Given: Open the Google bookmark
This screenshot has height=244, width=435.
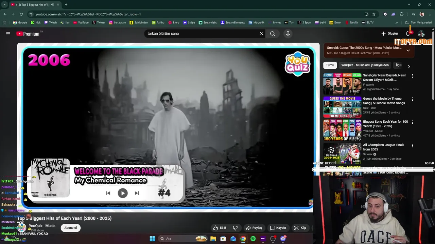Looking at the screenshot, I should [x=20, y=23].
